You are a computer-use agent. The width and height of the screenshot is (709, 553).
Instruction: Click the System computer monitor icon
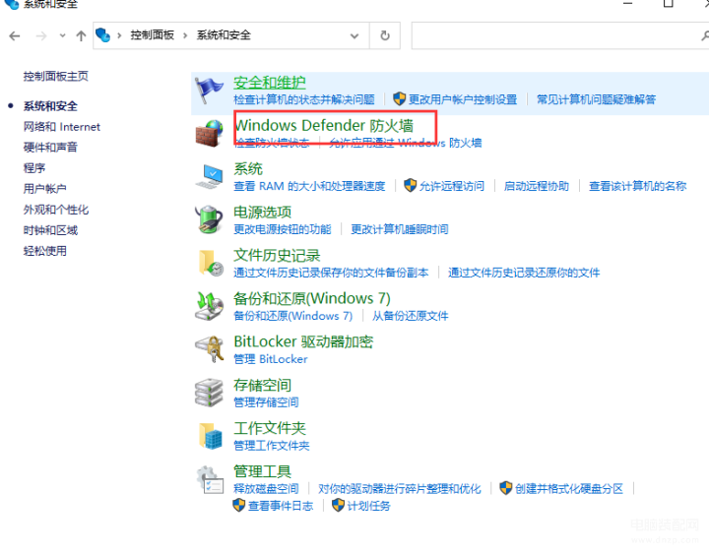tap(209, 177)
